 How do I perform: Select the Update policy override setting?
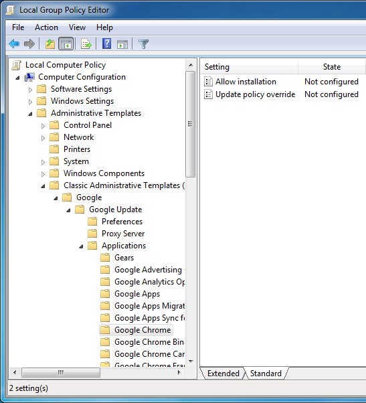pyautogui.click(x=255, y=94)
